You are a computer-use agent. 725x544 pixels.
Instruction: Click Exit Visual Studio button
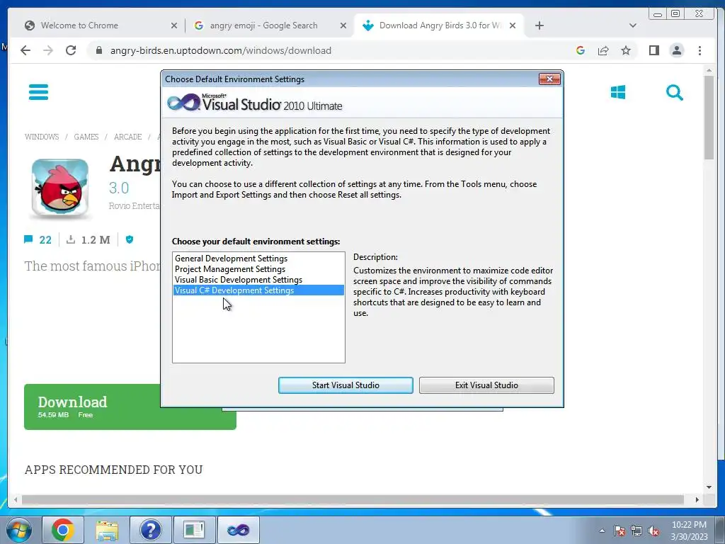(x=486, y=385)
